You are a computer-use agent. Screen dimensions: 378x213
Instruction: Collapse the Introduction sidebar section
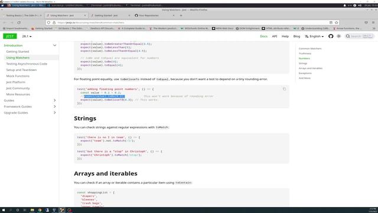point(54,46)
